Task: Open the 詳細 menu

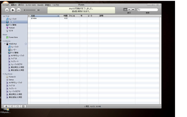Action: click(48, 5)
